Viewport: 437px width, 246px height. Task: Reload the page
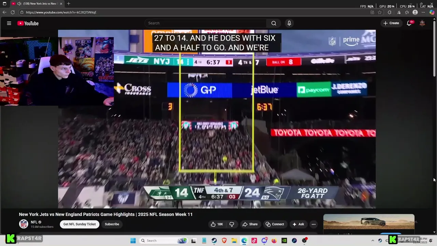coord(13,12)
